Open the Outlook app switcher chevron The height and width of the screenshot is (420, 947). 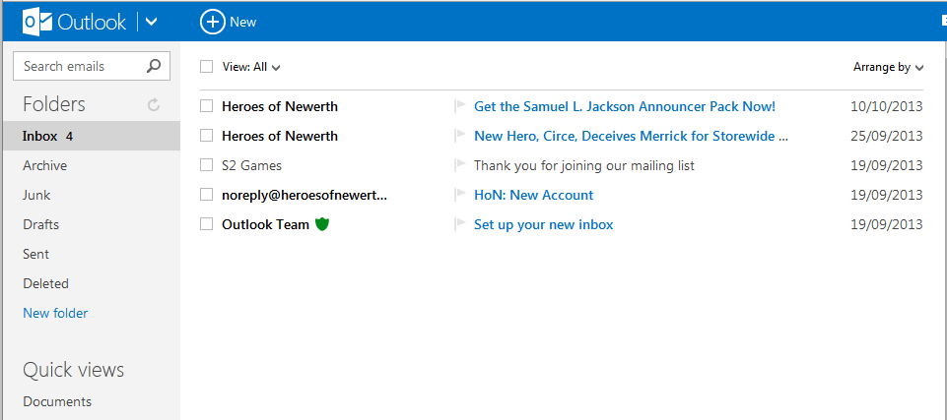pyautogui.click(x=152, y=23)
